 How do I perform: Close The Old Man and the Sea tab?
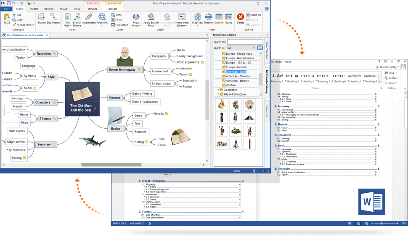tap(47, 35)
